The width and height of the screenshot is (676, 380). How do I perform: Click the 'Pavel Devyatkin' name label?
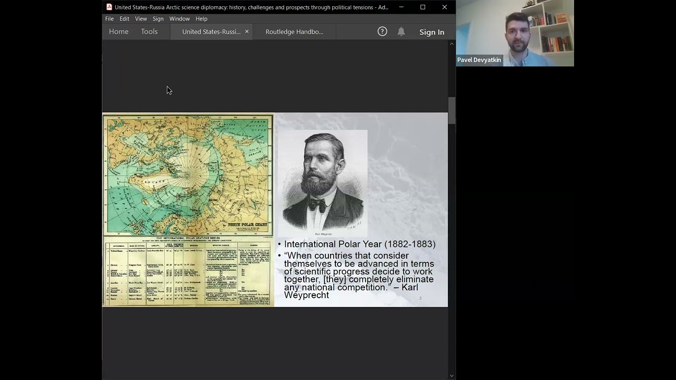point(479,60)
